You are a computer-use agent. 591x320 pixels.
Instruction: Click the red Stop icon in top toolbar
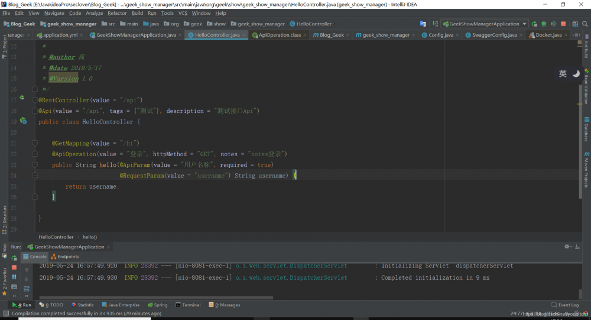pos(562,24)
